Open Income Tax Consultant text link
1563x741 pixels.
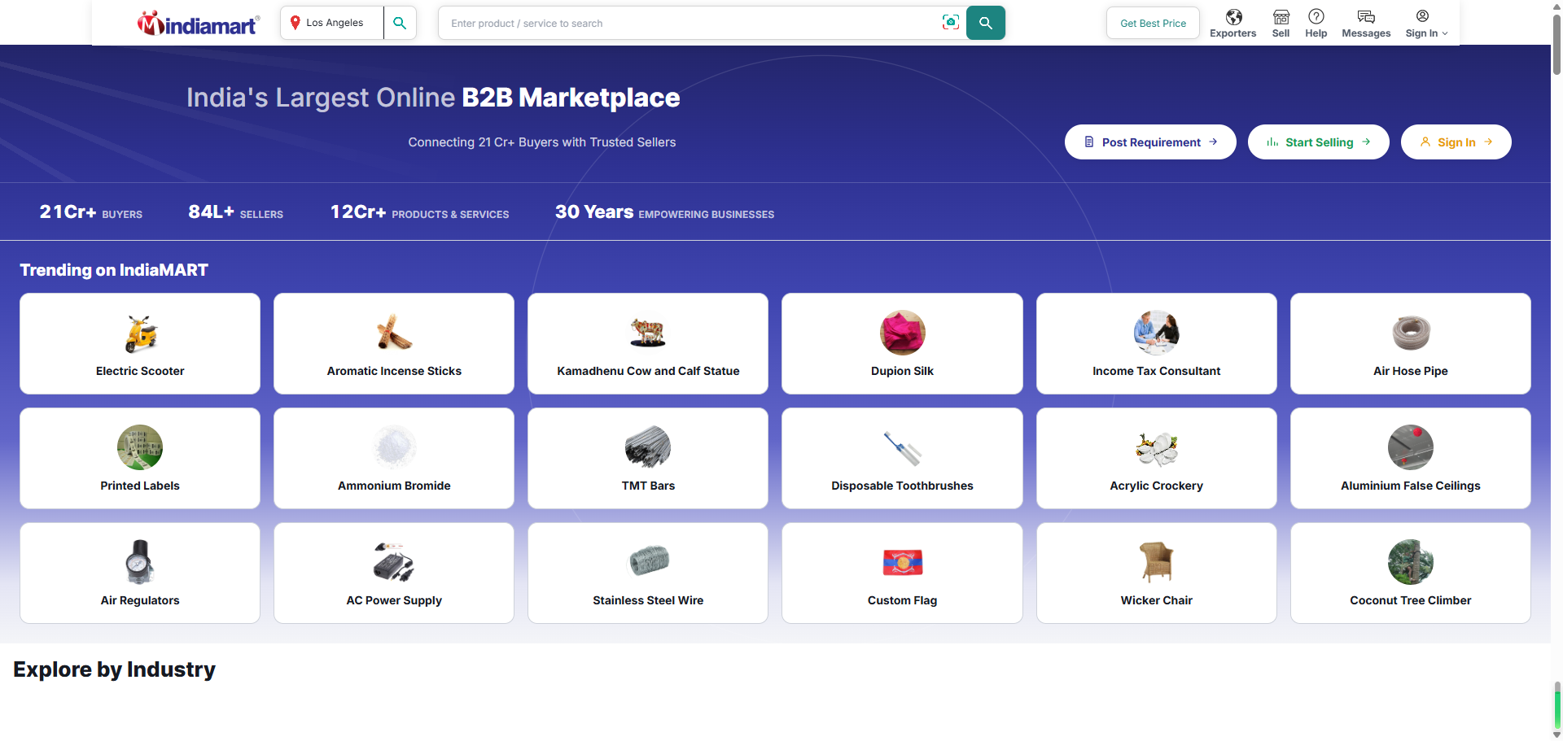tap(1156, 371)
